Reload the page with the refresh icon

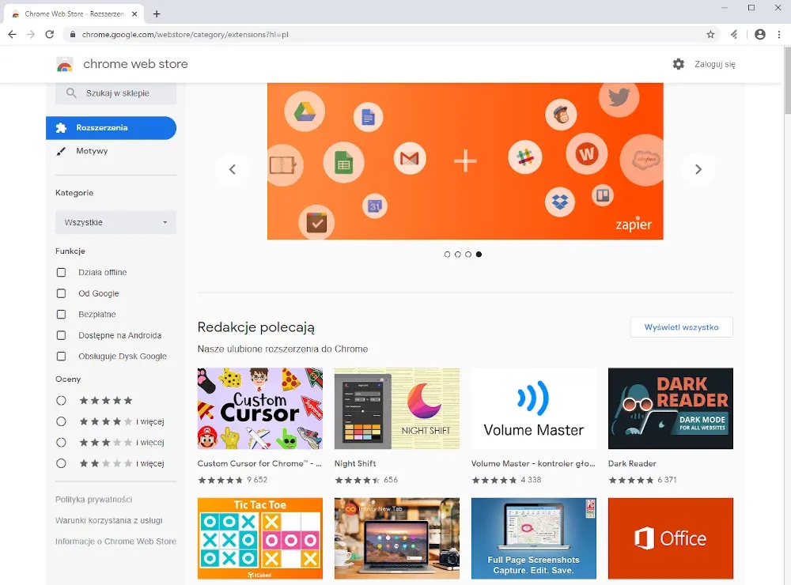tap(50, 34)
